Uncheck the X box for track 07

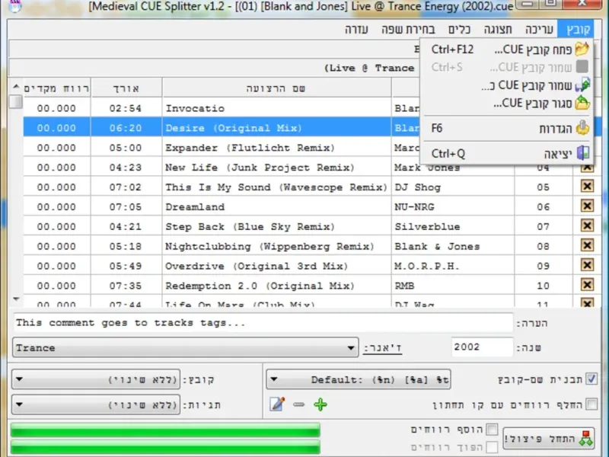[x=587, y=225]
